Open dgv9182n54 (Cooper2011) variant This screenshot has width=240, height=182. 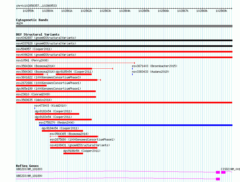coord(53,111)
